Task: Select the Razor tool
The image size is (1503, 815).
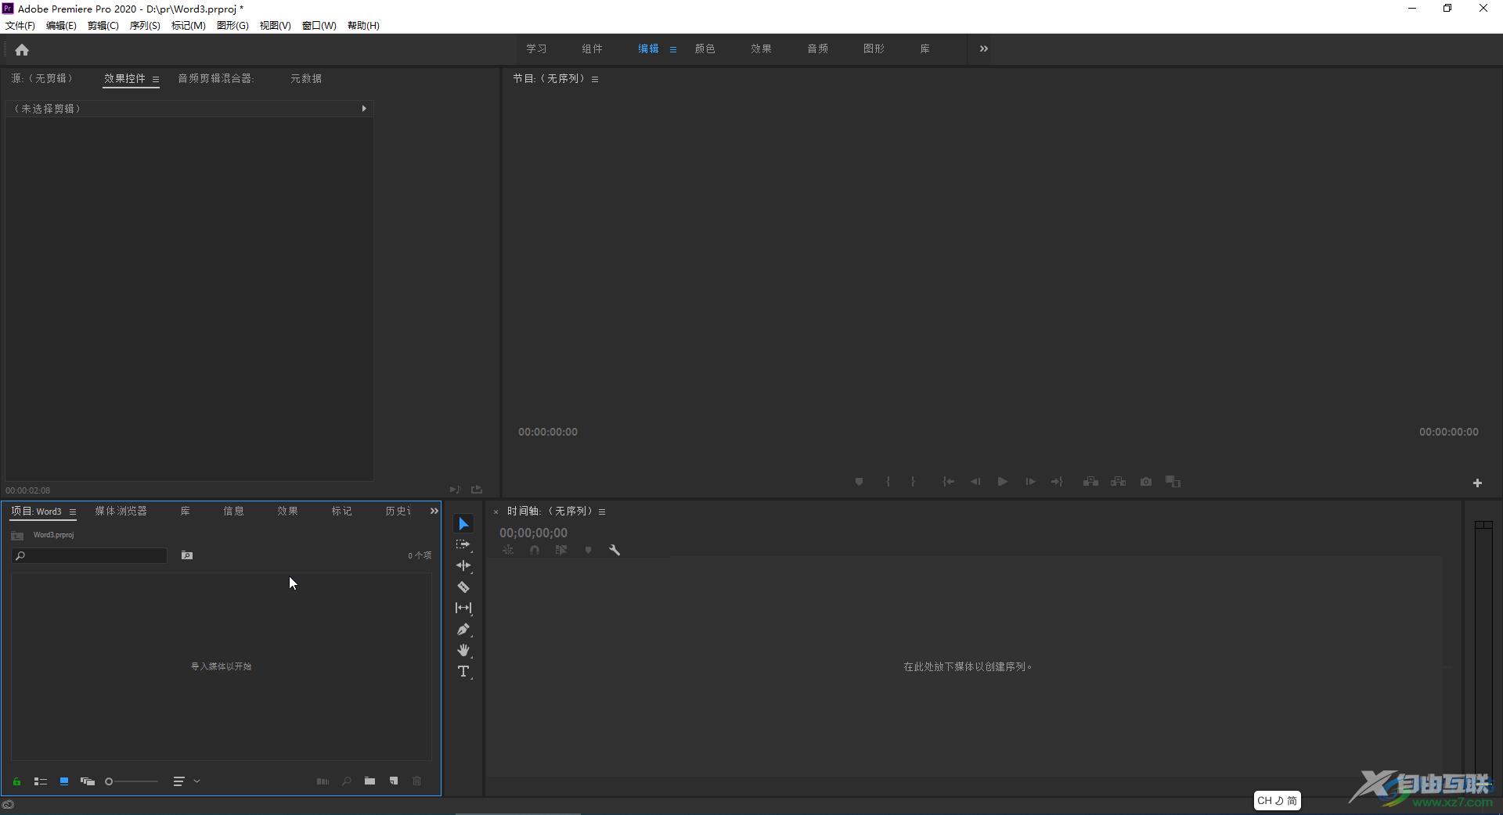Action: [463, 587]
